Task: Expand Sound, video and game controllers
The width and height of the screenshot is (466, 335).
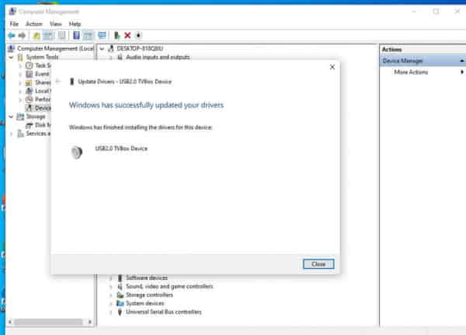Action: coord(111,287)
